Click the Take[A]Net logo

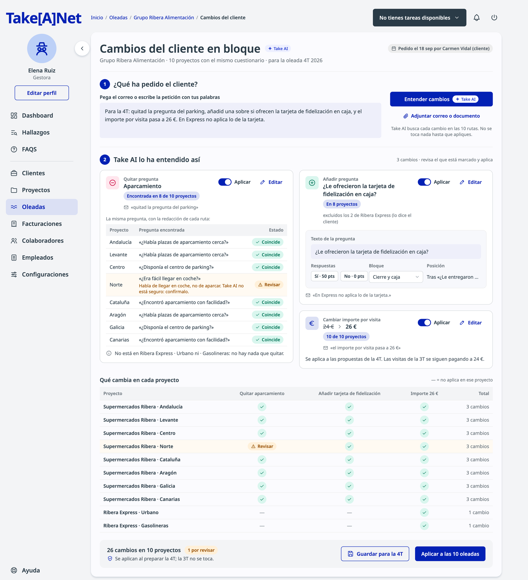click(x=44, y=18)
